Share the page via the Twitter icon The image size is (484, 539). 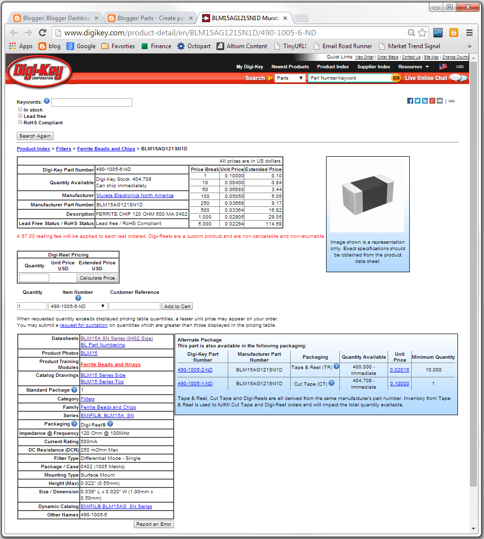418,101
